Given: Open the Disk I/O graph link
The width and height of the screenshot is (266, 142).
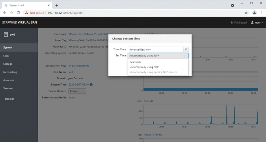Looking at the screenshot, I should click(149, 101).
